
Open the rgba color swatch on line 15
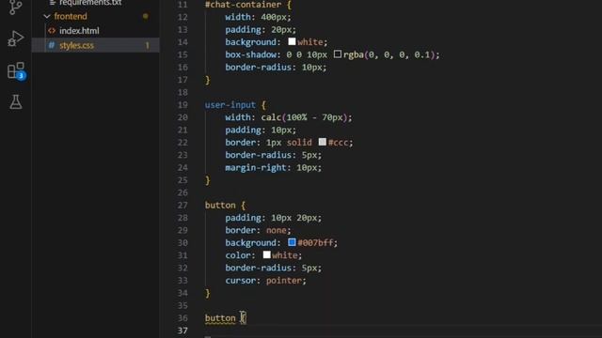pos(338,54)
